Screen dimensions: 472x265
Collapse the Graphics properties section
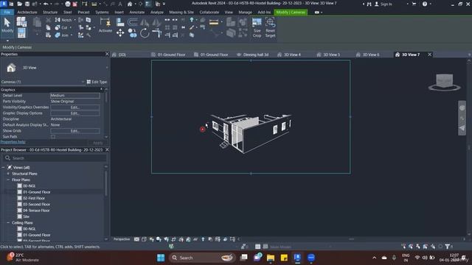tap(102, 90)
